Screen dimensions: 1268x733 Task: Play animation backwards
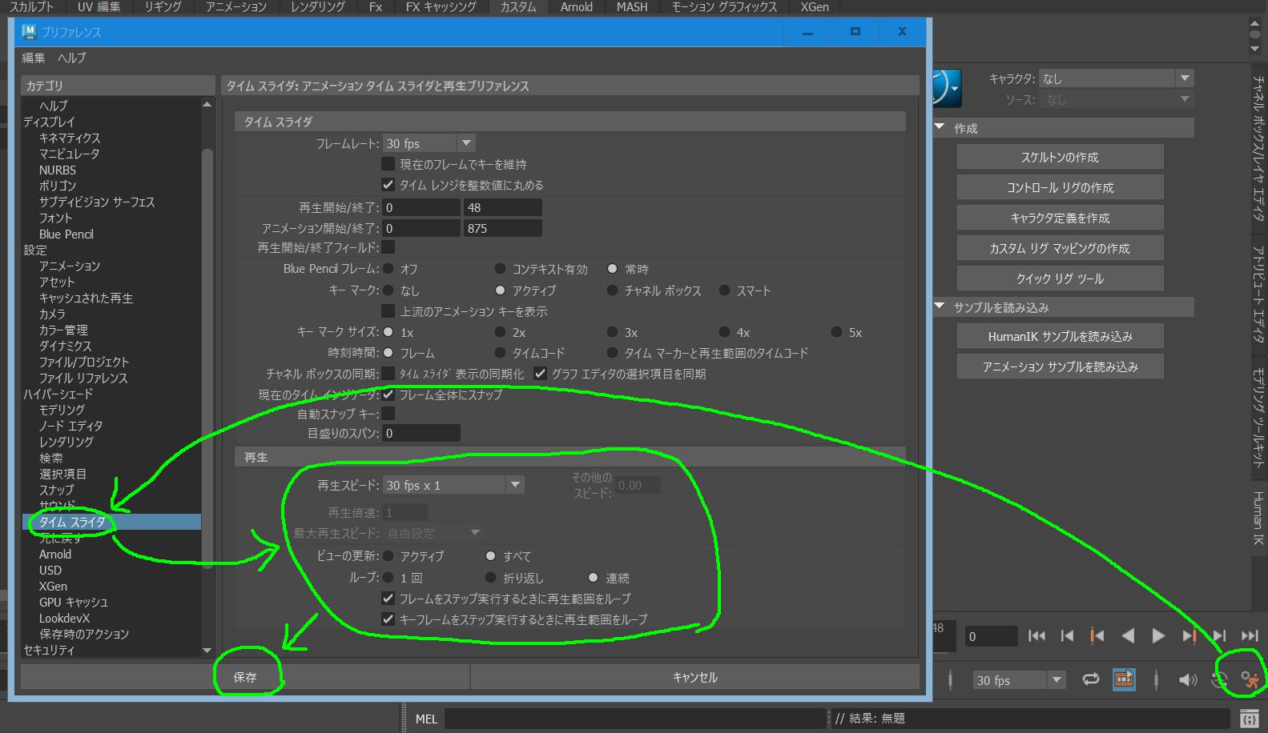[1128, 636]
